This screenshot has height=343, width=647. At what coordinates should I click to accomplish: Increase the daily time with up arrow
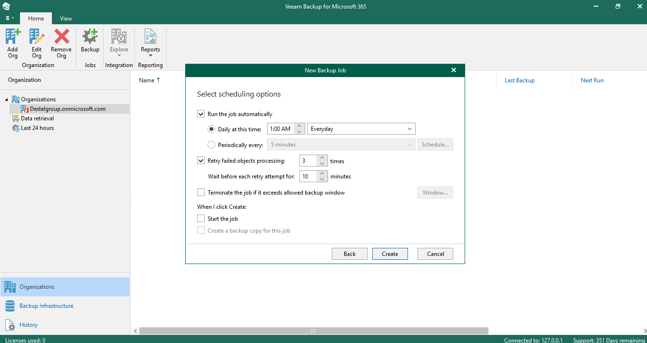coord(299,126)
